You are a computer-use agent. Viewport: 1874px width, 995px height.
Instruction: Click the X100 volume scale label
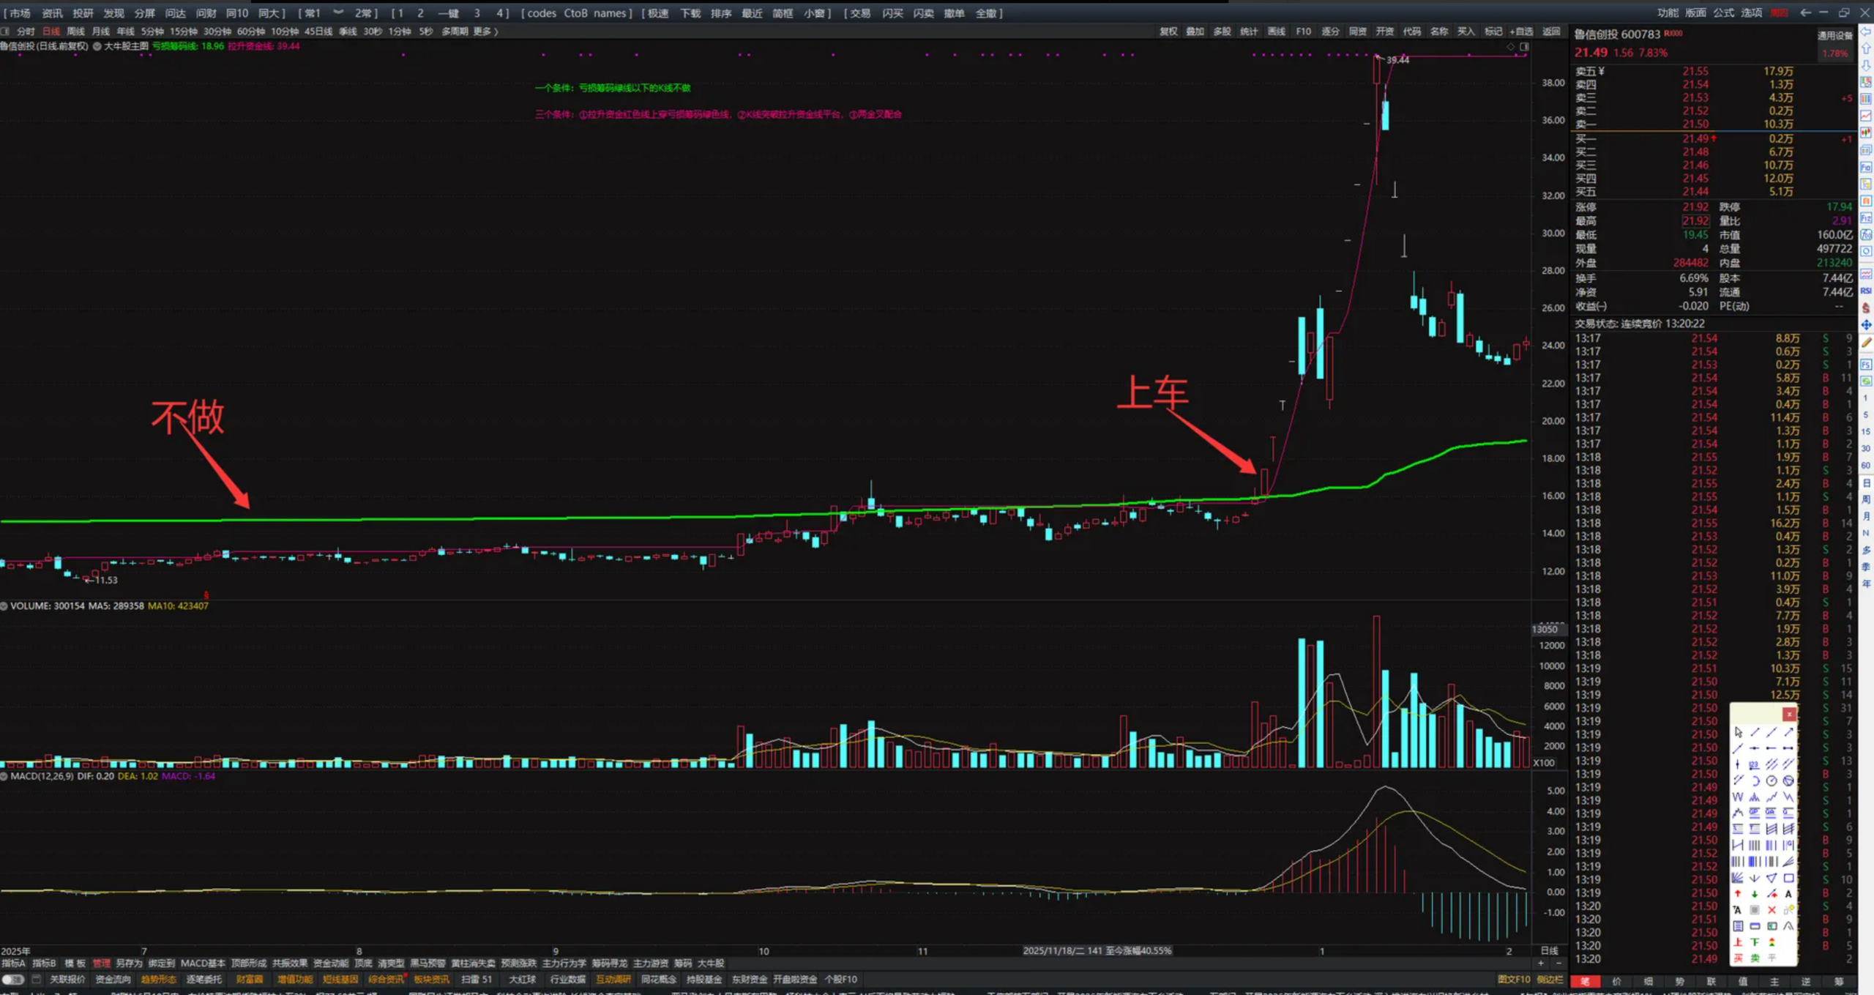(1544, 762)
